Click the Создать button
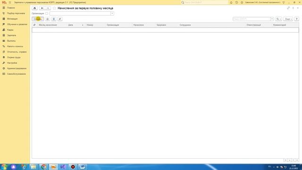302x170 pixels. click(38, 19)
